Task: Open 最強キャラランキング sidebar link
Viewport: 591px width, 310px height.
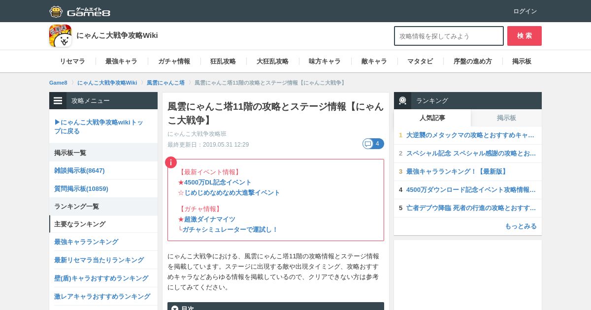Action: pyautogui.click(x=86, y=242)
